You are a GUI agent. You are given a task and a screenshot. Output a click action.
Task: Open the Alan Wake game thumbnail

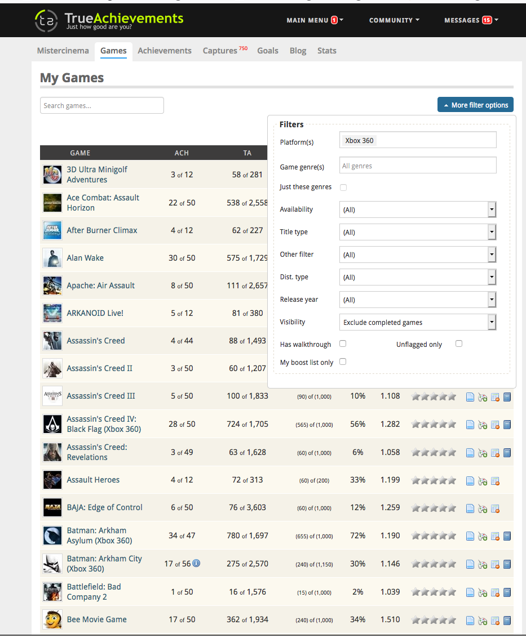pyautogui.click(x=52, y=258)
